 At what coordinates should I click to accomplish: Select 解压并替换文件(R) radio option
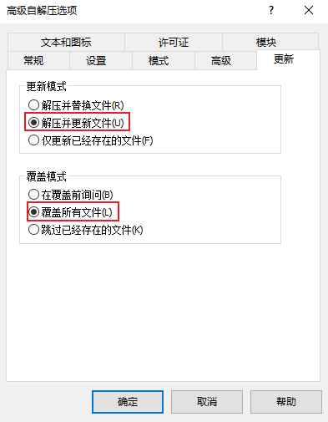76,105
